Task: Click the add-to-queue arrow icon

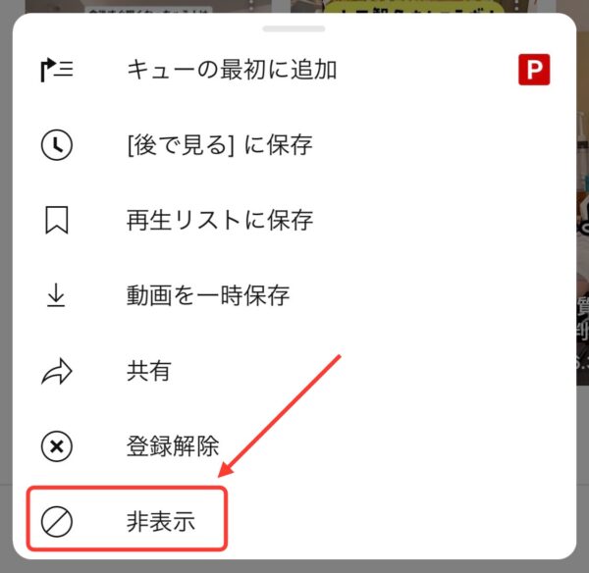Action: [x=57, y=70]
